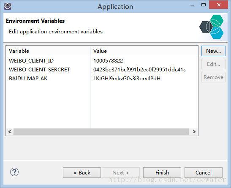Screen dimensions: 231x188
Task: Click the horizontal scrollbar thumb
Action: click(x=101, y=131)
